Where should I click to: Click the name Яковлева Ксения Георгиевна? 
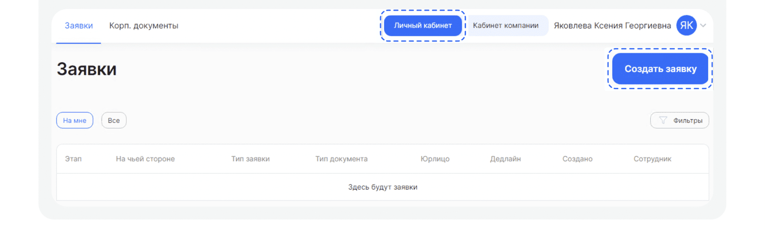pyautogui.click(x=612, y=26)
